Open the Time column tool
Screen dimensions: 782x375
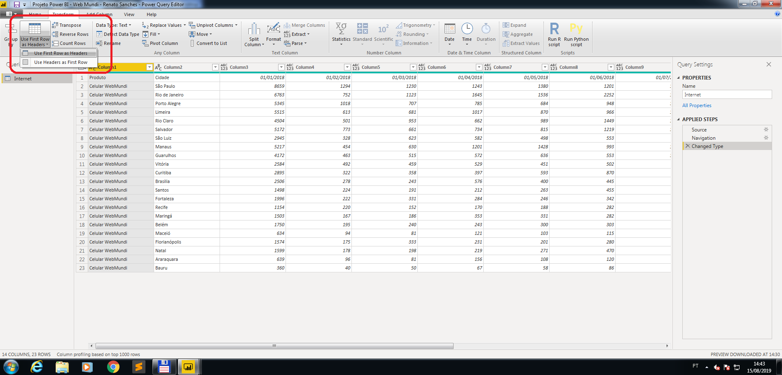[467, 34]
